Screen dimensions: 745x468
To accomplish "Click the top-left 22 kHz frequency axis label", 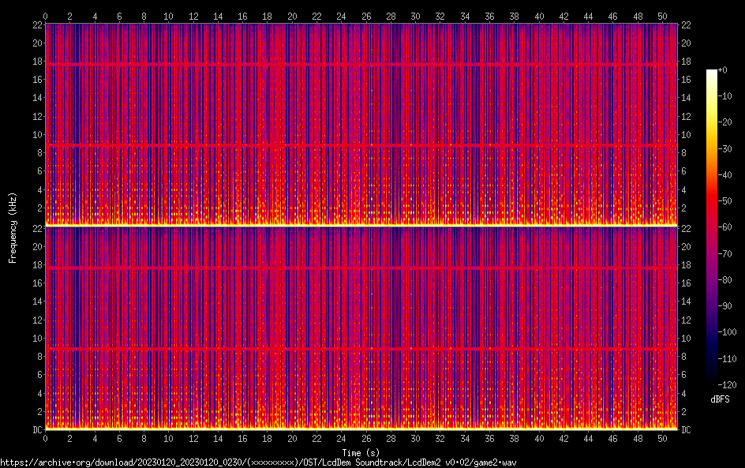I will tap(36, 25).
